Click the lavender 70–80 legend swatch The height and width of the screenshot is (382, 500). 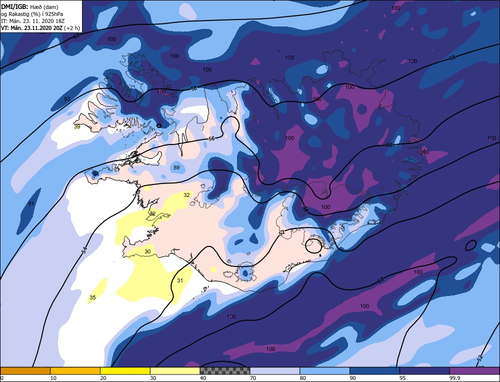pyautogui.click(x=275, y=370)
